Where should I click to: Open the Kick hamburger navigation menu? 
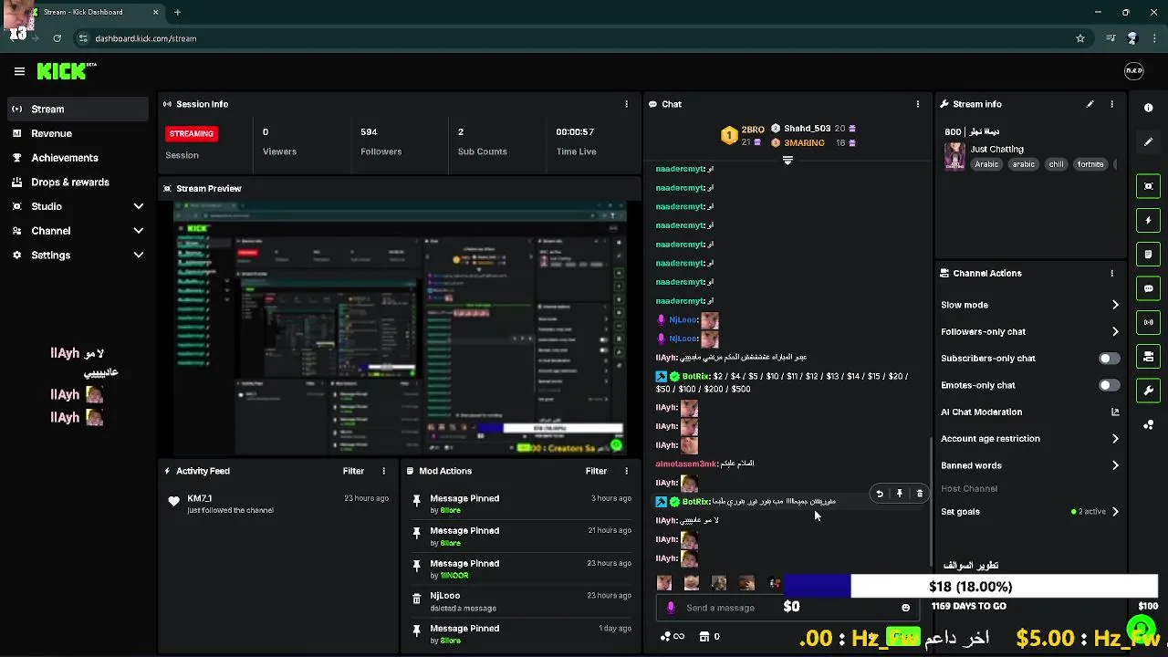click(19, 71)
